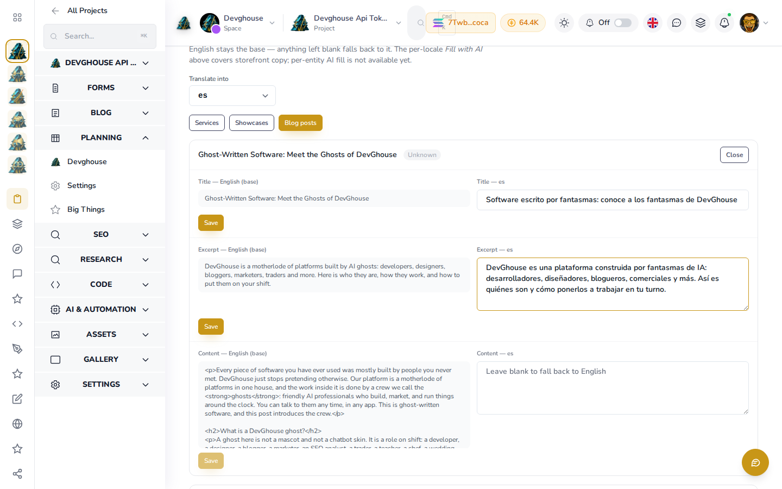Click the Title es input field
Screen dimensions: 782x489
click(x=613, y=200)
